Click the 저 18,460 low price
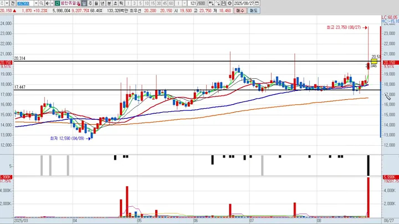This screenshot has height=224, width=399. tap(223, 11)
